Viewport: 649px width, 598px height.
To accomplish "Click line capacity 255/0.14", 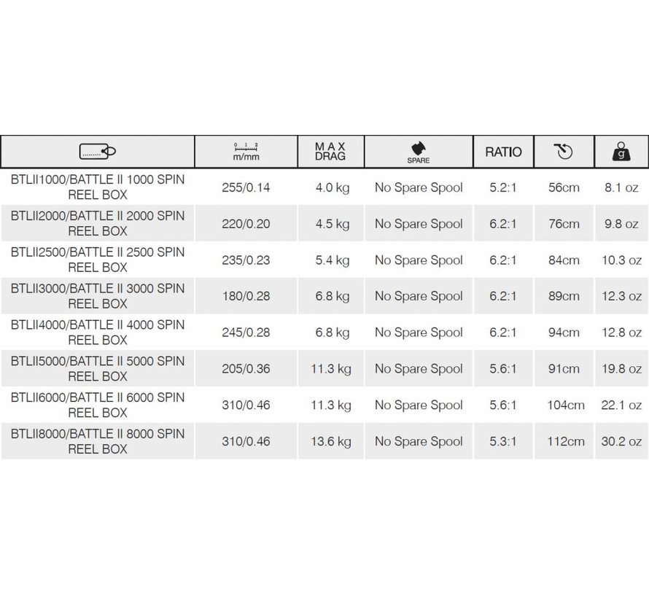I will tap(246, 187).
